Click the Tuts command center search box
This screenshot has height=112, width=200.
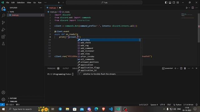point(104,2)
